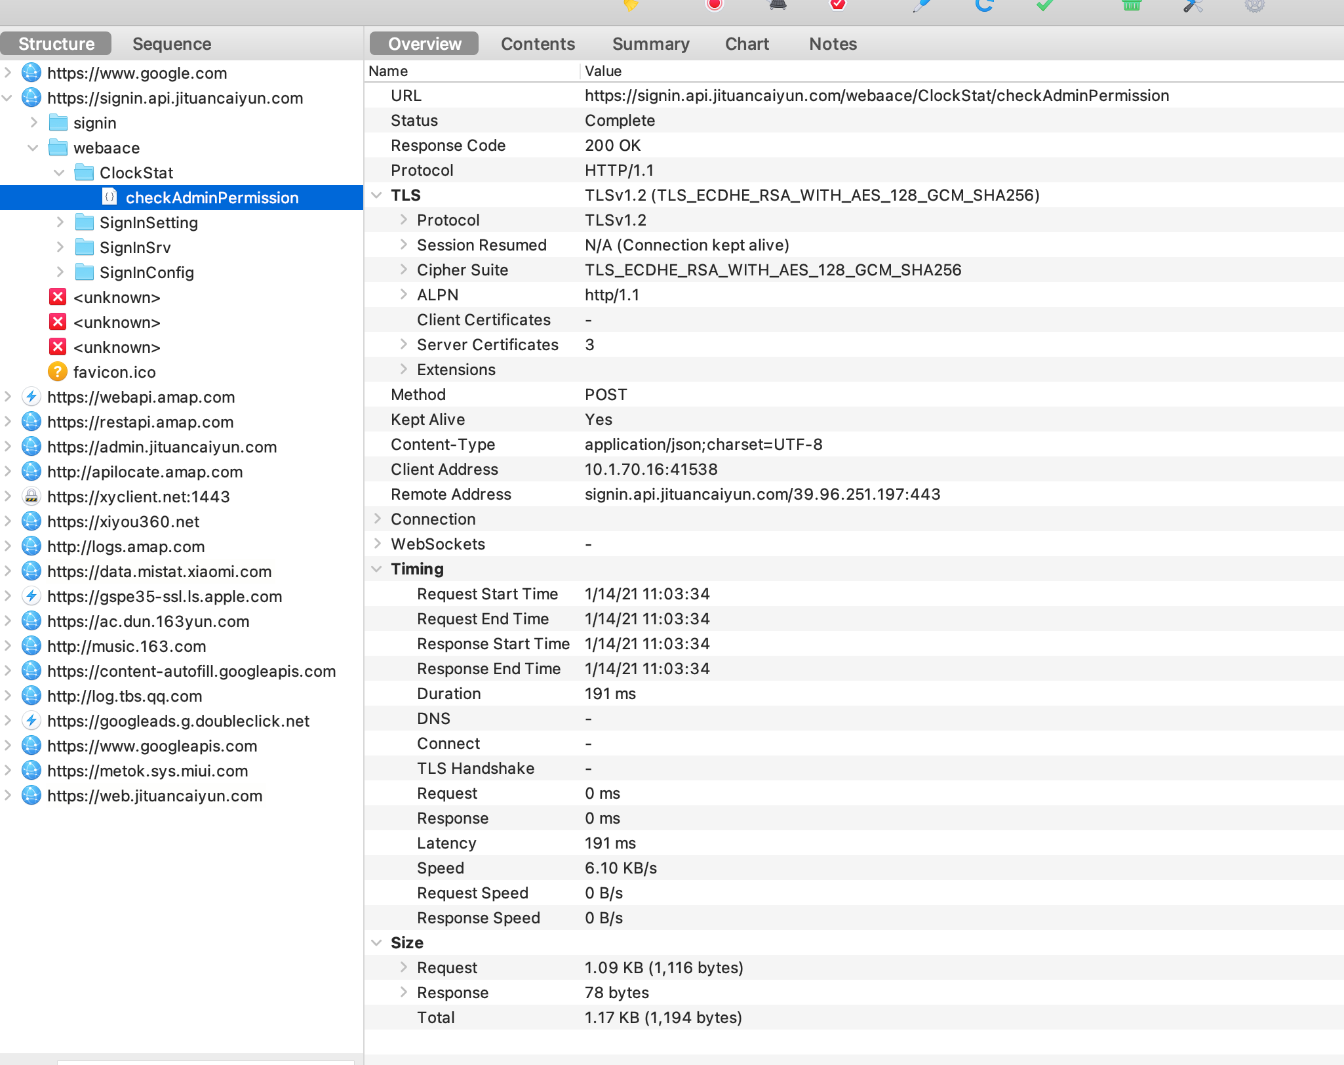Toggle breakpoints with the red hexagon icon

(x=837, y=5)
